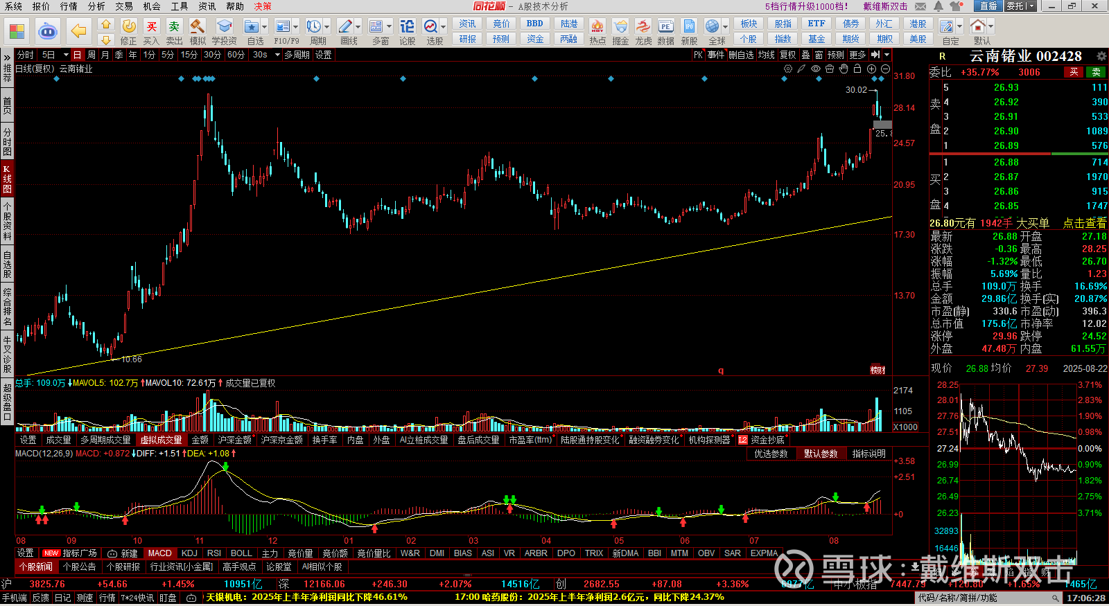The height and width of the screenshot is (606, 1109).
Task: Click the up arrow page icon in toolbar
Action: click(x=105, y=24)
